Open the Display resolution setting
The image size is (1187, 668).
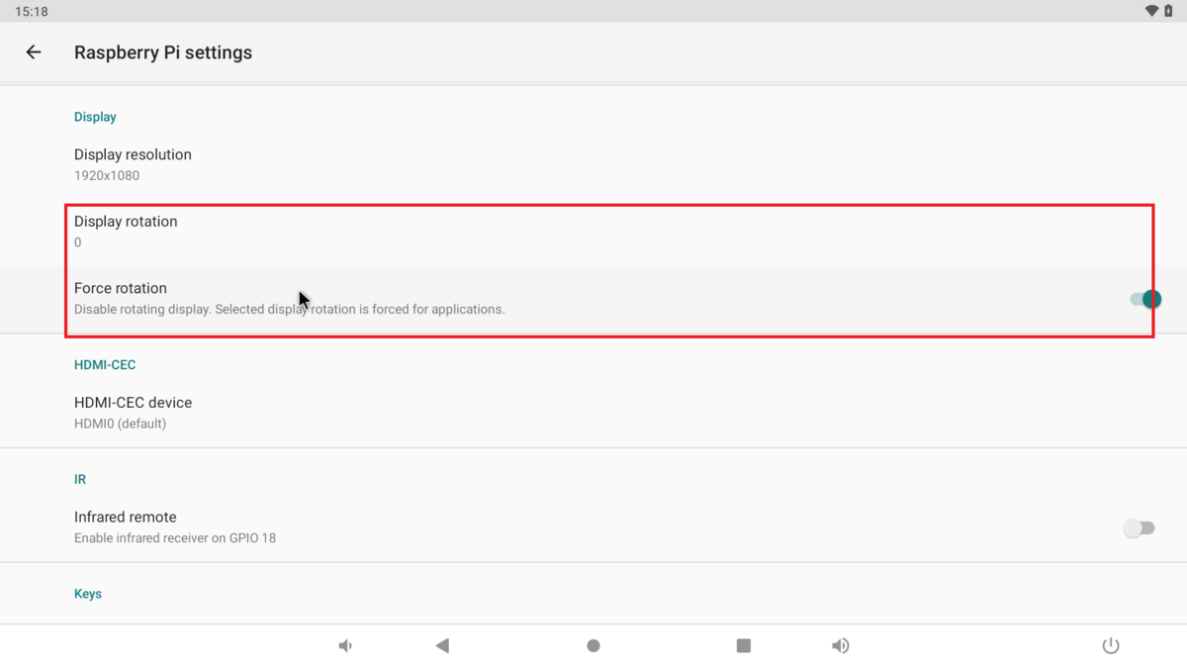pyautogui.click(x=593, y=164)
